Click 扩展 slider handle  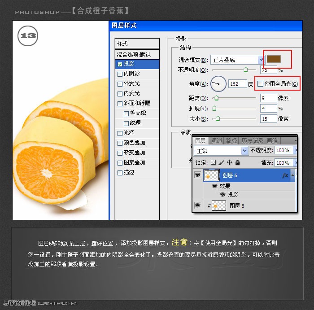point(214,108)
